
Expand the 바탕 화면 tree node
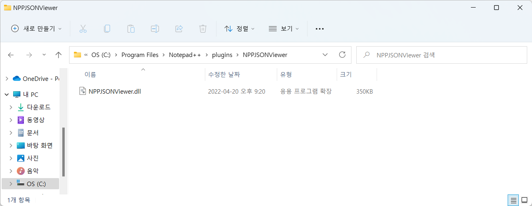click(11, 145)
